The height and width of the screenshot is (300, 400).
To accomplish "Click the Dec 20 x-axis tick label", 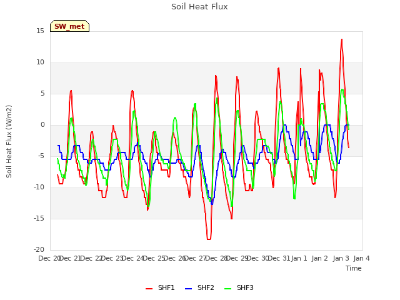I will (49, 258).
